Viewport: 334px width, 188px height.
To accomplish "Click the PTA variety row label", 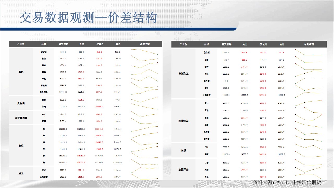I will [206, 147].
